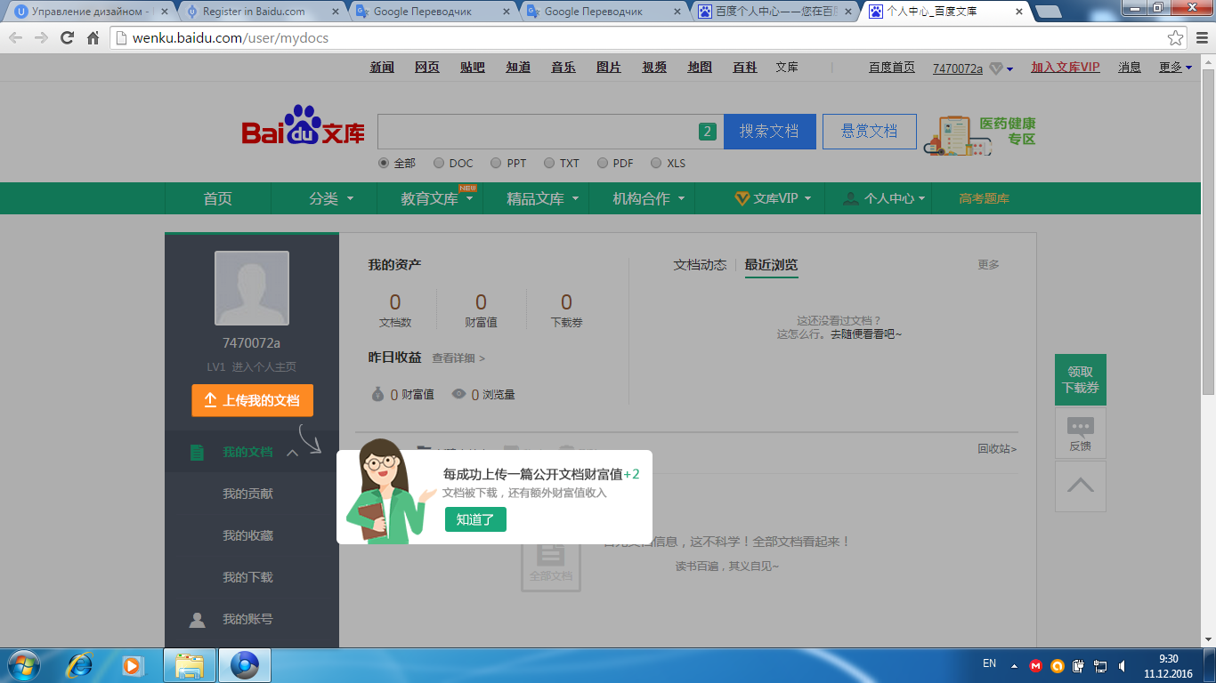Switch to the 文档动态 tab
The image size is (1216, 683).
point(700,264)
